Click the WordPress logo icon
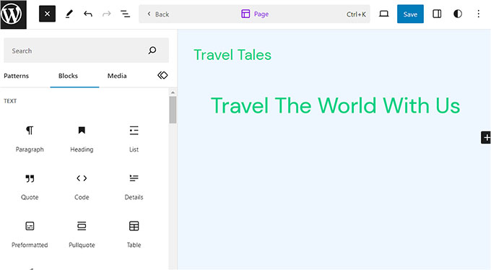491x270 pixels. tap(13, 14)
